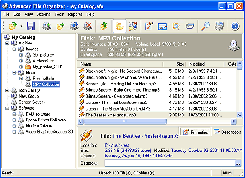Image resolution: width=245 pixels, height=178 pixels.
Task: Expand the Modem Drivers node
Action: [14, 126]
